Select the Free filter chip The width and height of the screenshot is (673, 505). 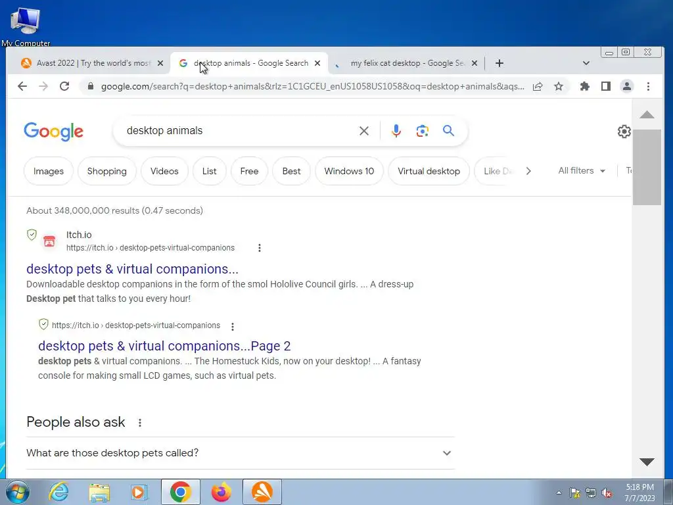point(249,171)
